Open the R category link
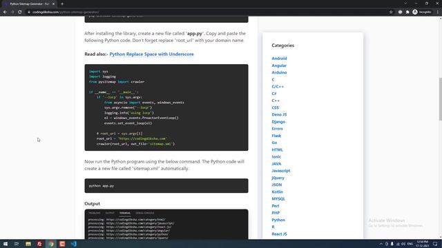 pyautogui.click(x=273, y=227)
